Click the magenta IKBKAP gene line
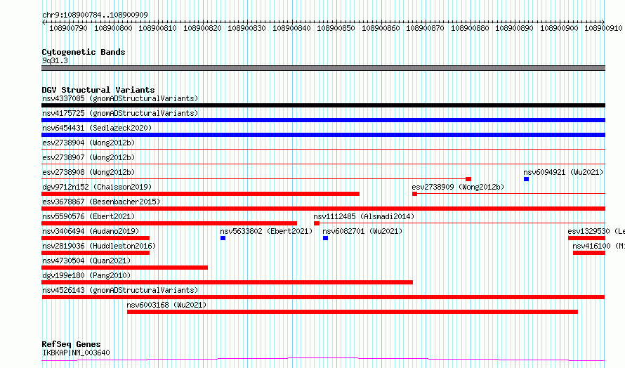 (x=323, y=360)
